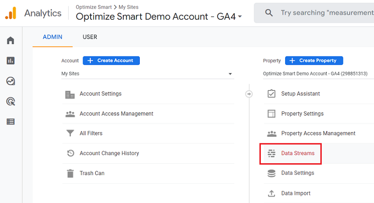This screenshot has width=374, height=203.
Task: Open the Reports bar chart icon in sidebar
Action: pyautogui.click(x=10, y=61)
